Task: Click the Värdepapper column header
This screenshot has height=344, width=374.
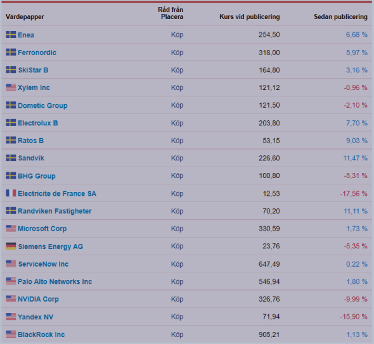Action: click(25, 16)
